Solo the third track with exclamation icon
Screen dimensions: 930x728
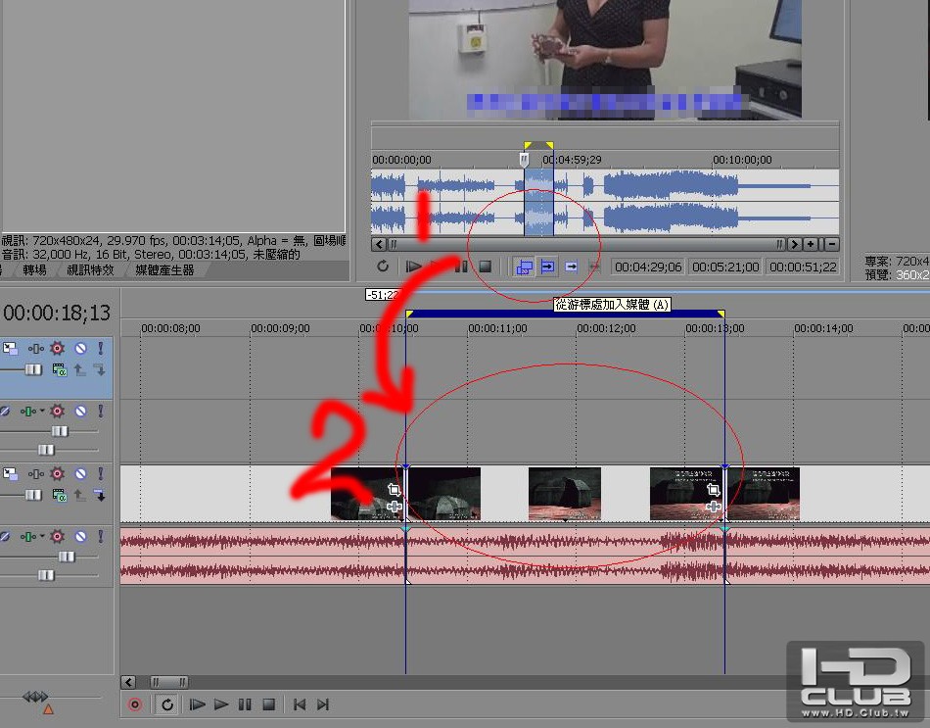click(100, 473)
